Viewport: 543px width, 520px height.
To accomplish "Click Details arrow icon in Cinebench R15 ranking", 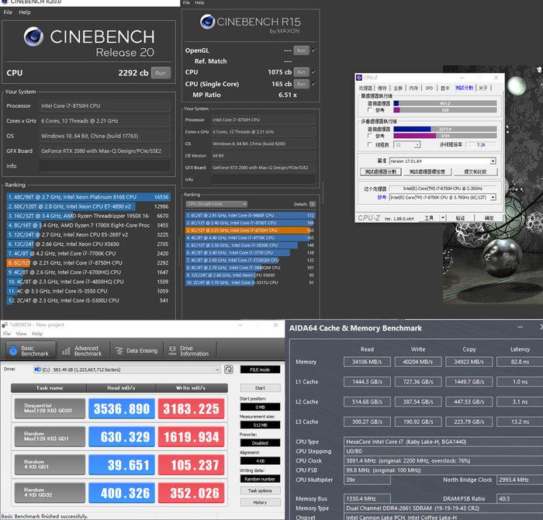I will click(313, 204).
